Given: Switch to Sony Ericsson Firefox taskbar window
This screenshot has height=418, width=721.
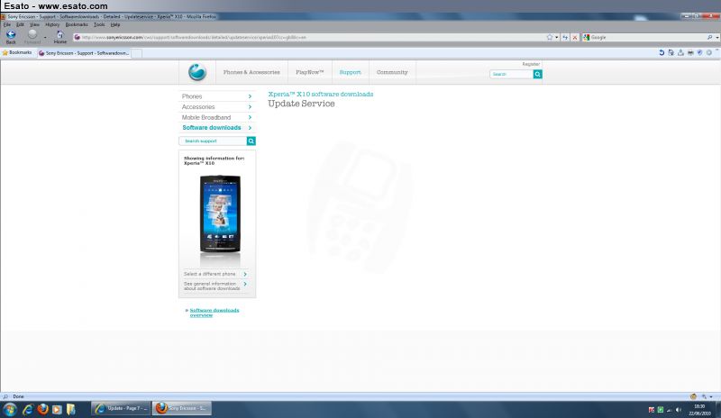Looking at the screenshot, I should 182,408.
